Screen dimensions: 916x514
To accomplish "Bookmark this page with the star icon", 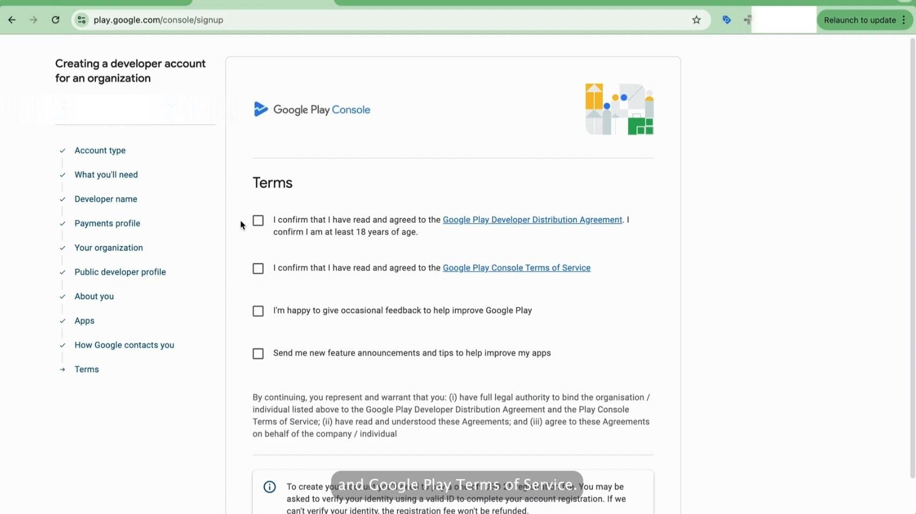I will [696, 20].
